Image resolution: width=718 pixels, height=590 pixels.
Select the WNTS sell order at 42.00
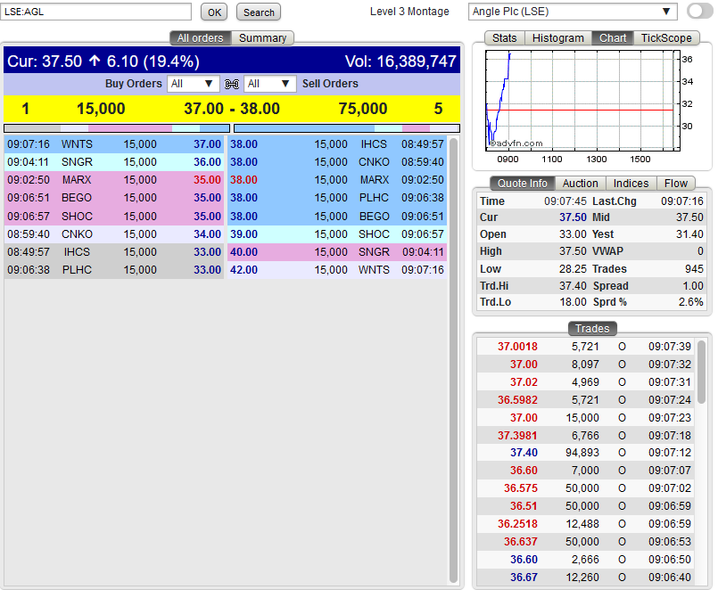tap(337, 269)
